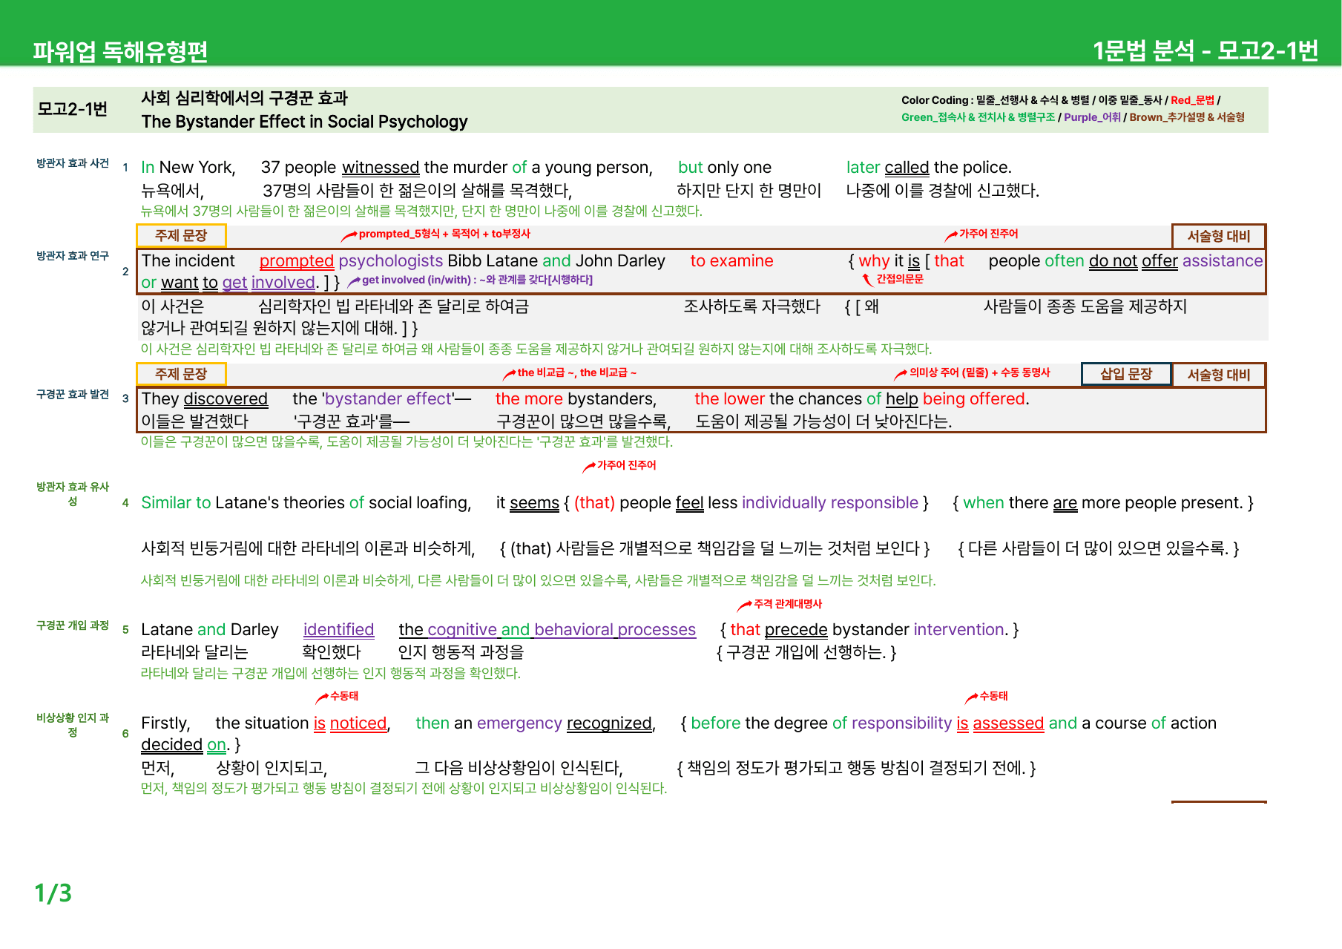Click the 'Red_문법' legend entry
1342x949 pixels.
point(1192,100)
